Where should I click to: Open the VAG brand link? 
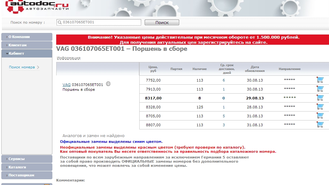[x=66, y=85]
